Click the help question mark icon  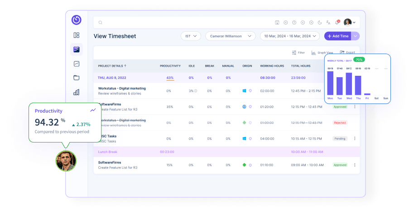[294, 22]
